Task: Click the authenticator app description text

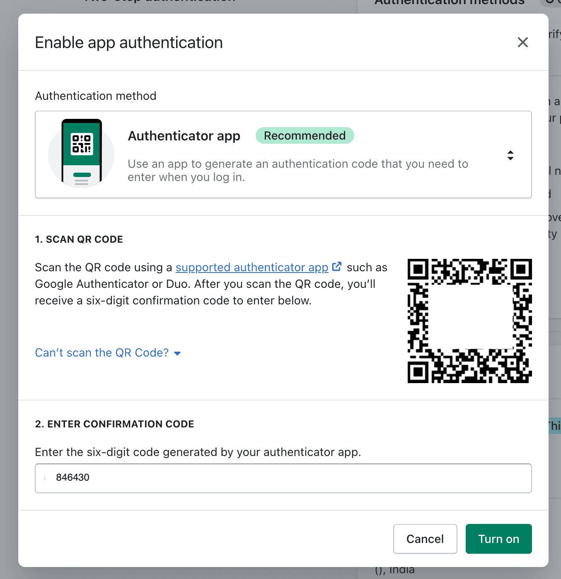Action: 298,171
